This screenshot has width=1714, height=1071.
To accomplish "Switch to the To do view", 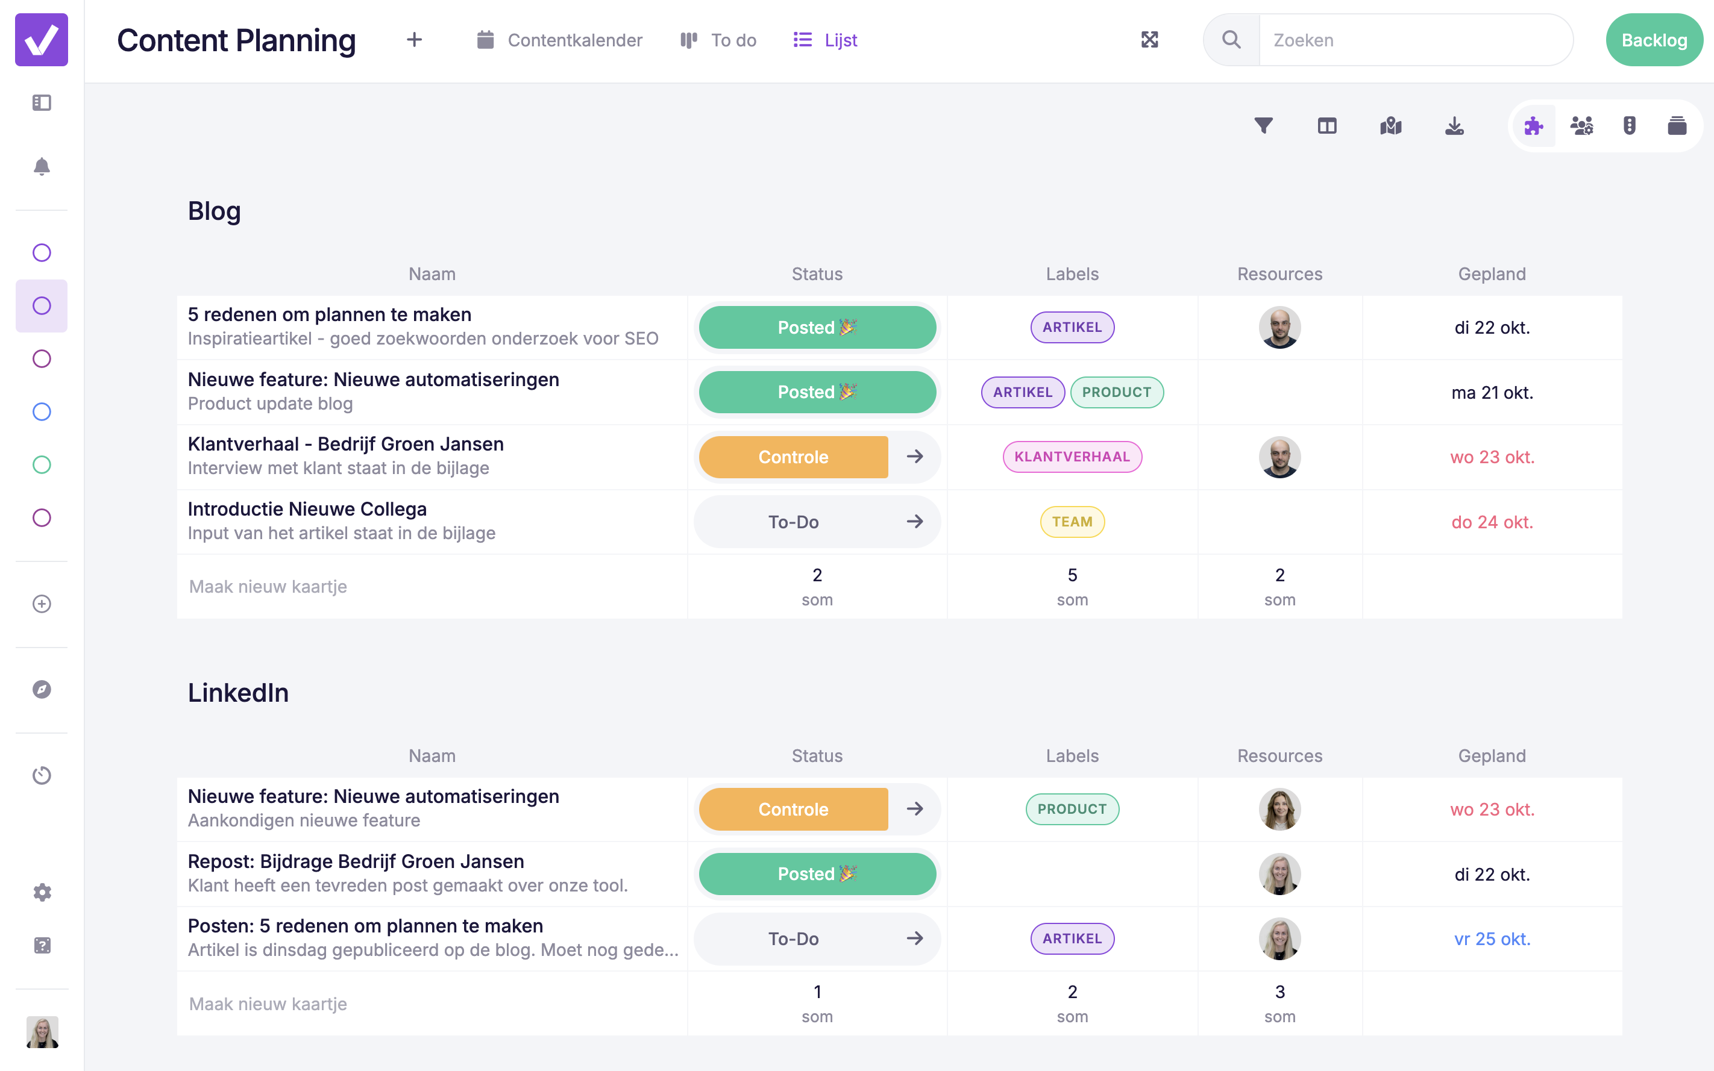I will [x=718, y=40].
